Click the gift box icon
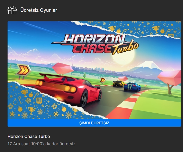The image size is (183, 152). tap(12, 10)
